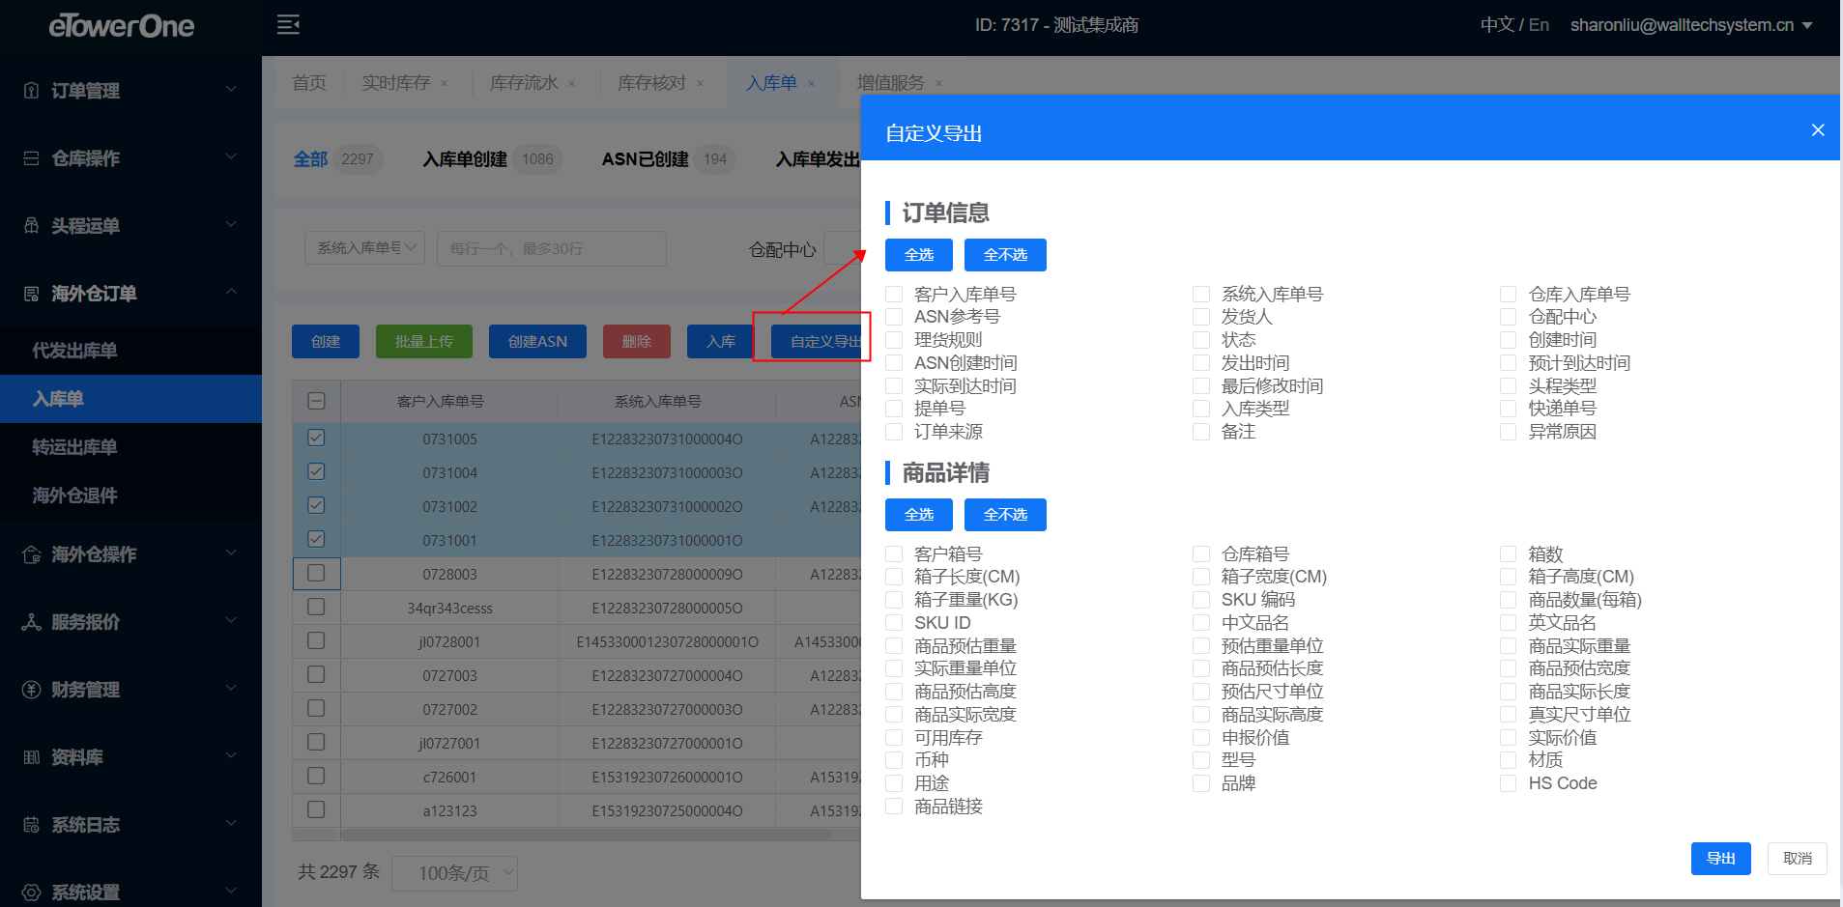Click the 资料库 sidebar icon
Image resolution: width=1843 pixels, height=907 pixels.
point(31,757)
